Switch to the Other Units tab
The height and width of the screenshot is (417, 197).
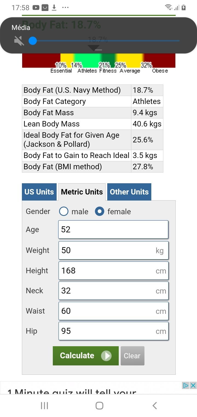(x=129, y=192)
